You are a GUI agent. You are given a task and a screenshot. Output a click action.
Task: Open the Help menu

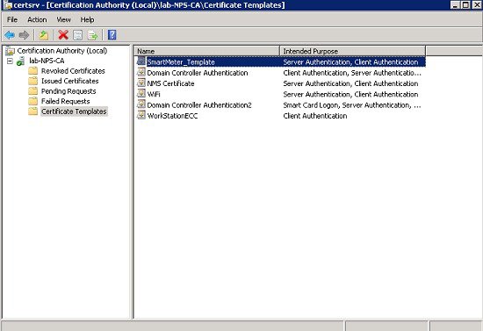[87, 19]
